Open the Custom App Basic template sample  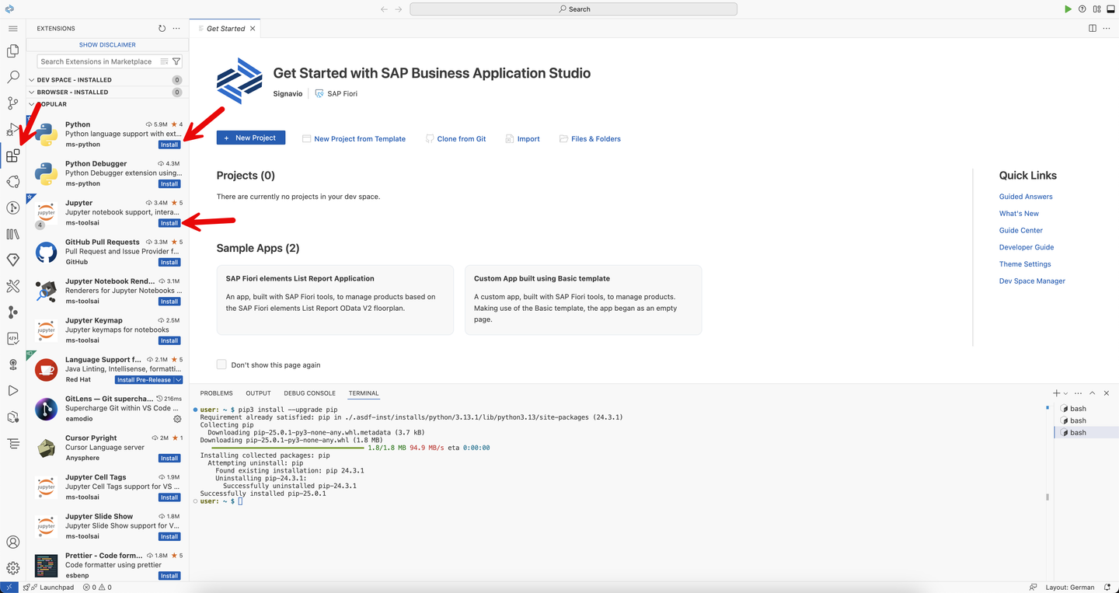(x=584, y=300)
